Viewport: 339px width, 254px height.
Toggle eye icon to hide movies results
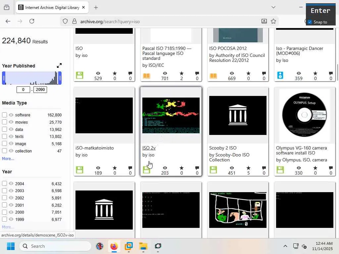pos(11,122)
